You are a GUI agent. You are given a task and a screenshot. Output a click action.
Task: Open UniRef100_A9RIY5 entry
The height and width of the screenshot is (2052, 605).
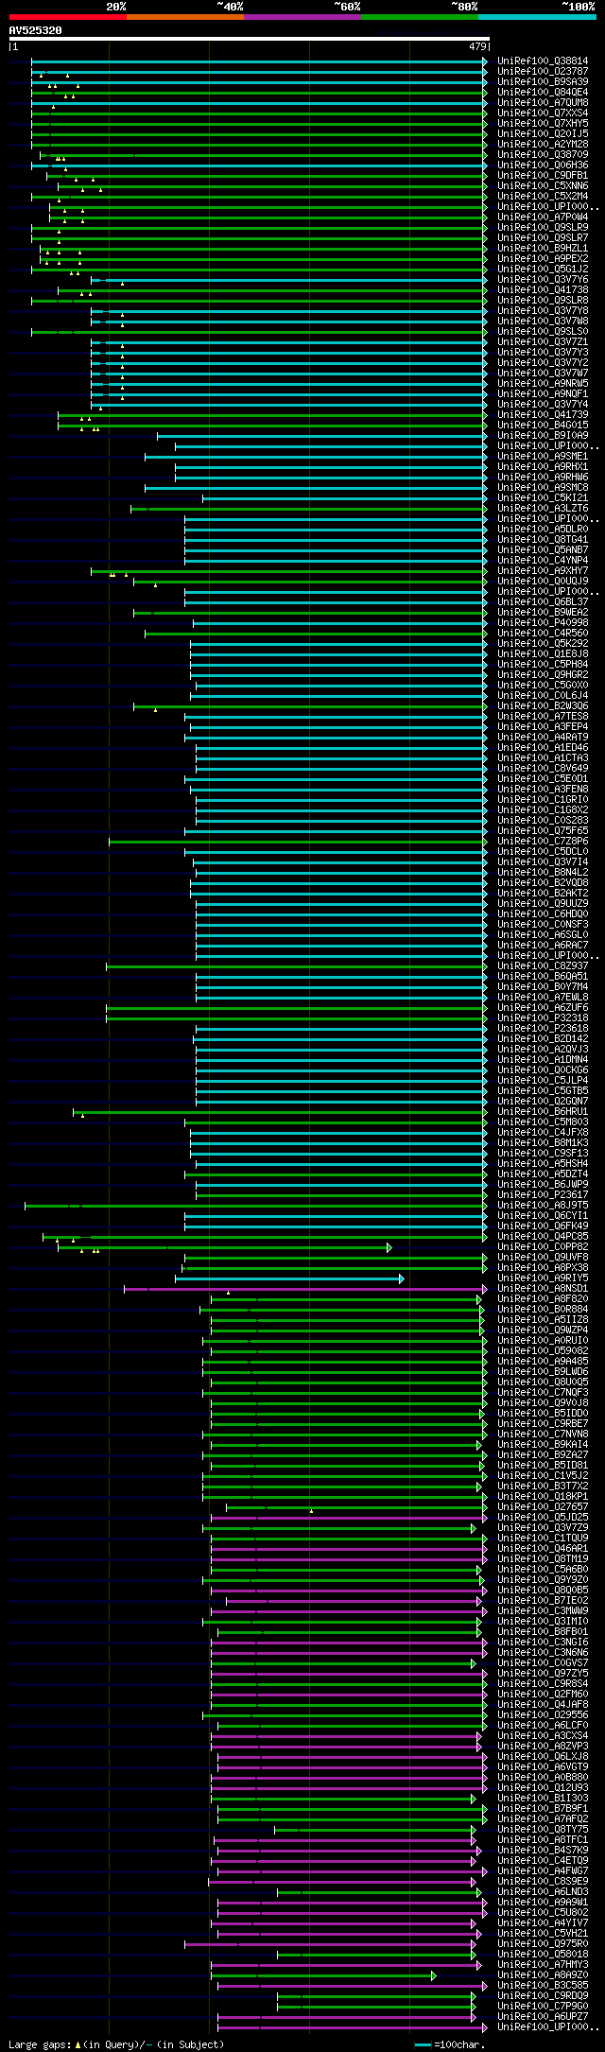point(543,1278)
